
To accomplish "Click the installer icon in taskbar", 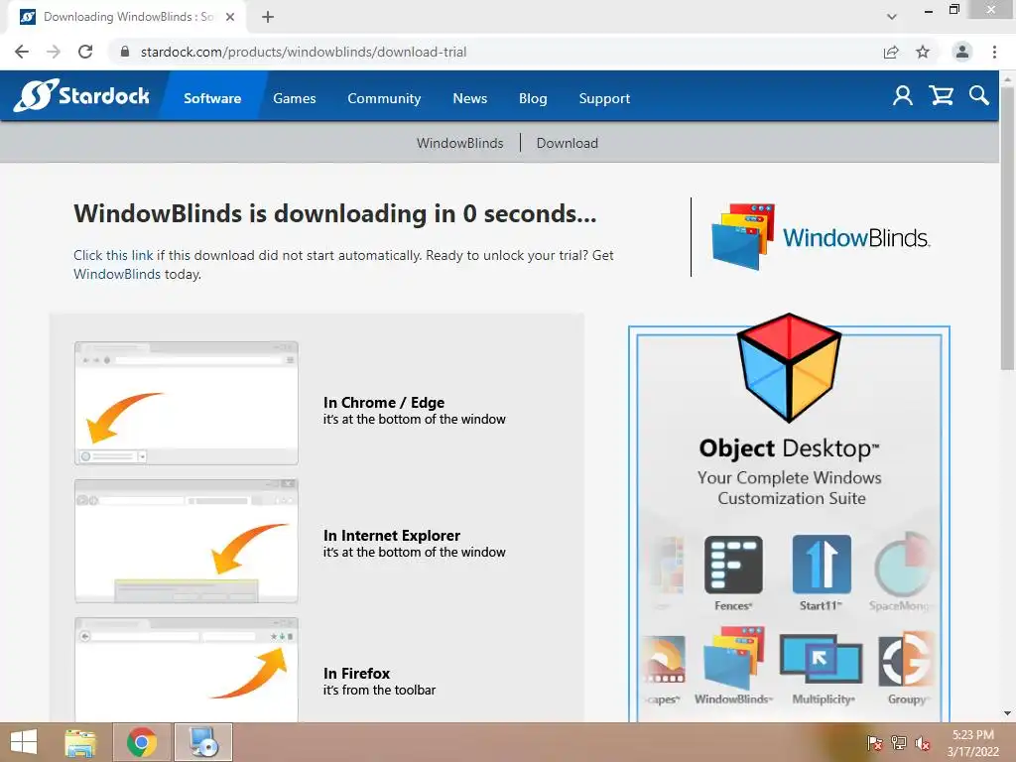I will click(x=202, y=742).
